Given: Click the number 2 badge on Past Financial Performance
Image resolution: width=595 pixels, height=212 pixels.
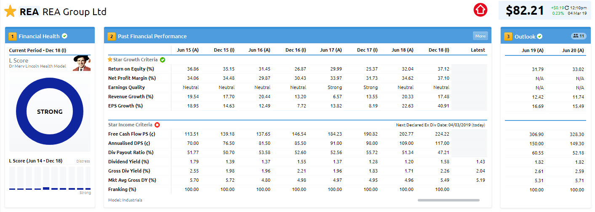Looking at the screenshot, I should pyautogui.click(x=111, y=37).
